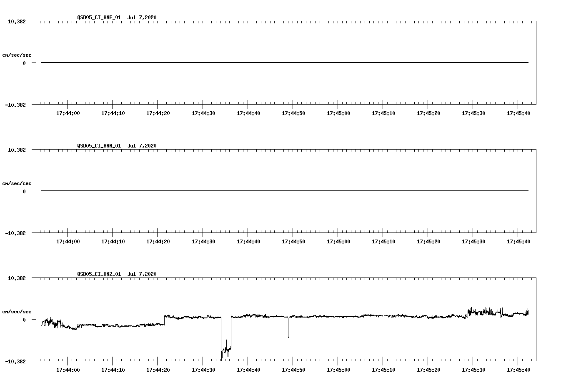This screenshot has height=385, width=566.
Task: Click the 17:44:50 time label under HNE plot
Action: 293,113
